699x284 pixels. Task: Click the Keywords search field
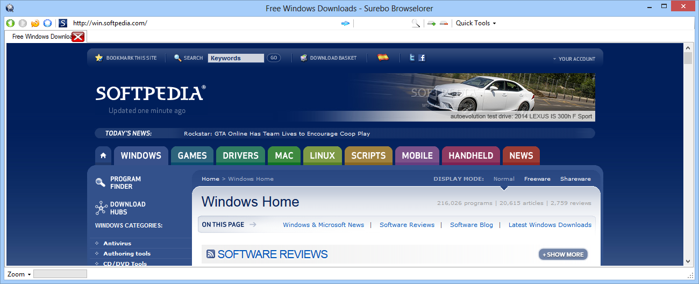coord(236,58)
